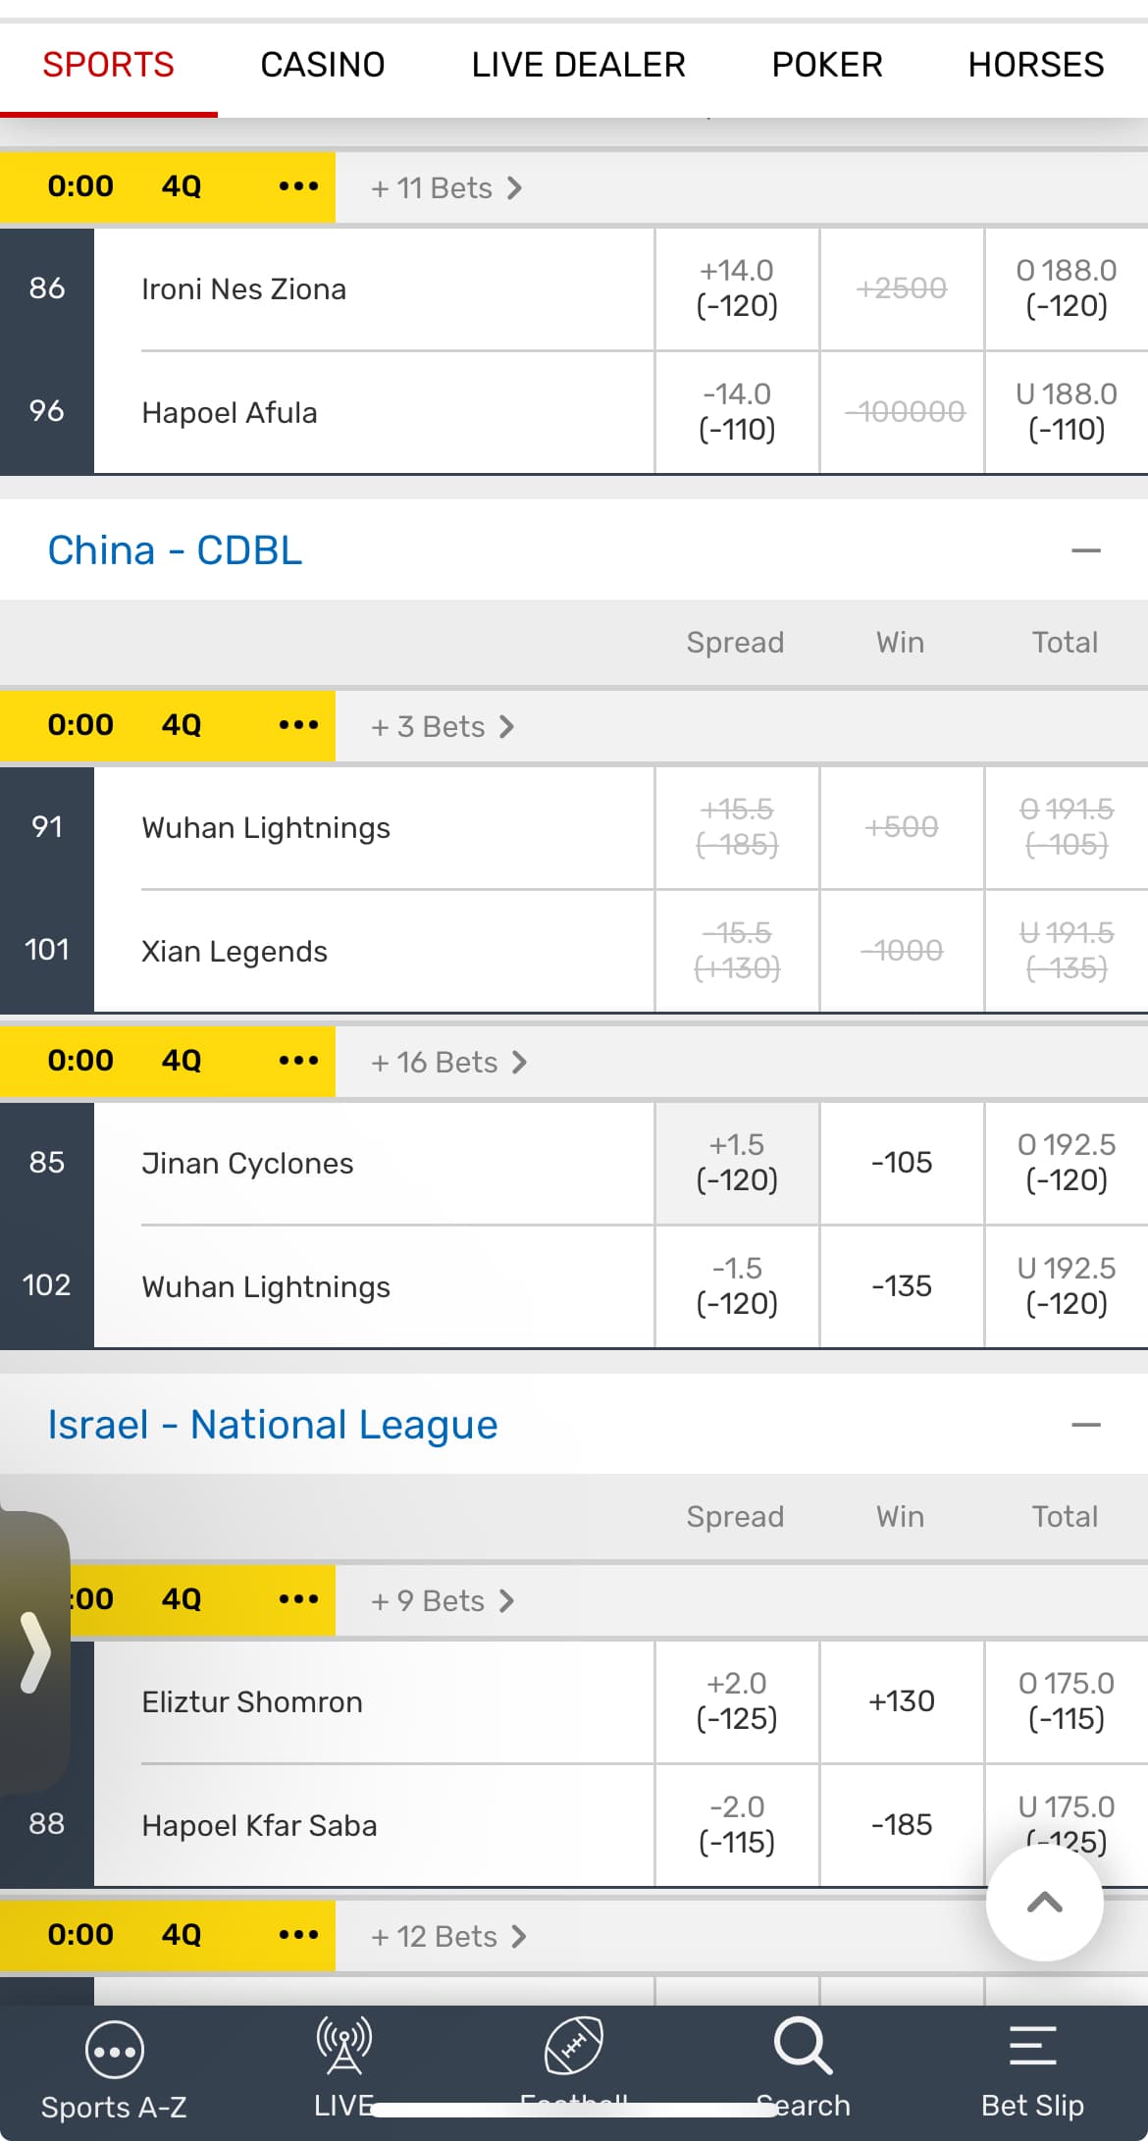Image resolution: width=1148 pixels, height=2141 pixels.
Task: Switch to the POKER tab
Action: [826, 65]
